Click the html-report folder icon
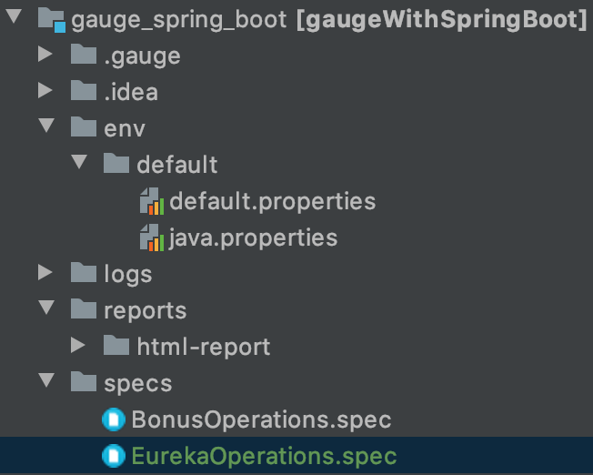 click(116, 347)
